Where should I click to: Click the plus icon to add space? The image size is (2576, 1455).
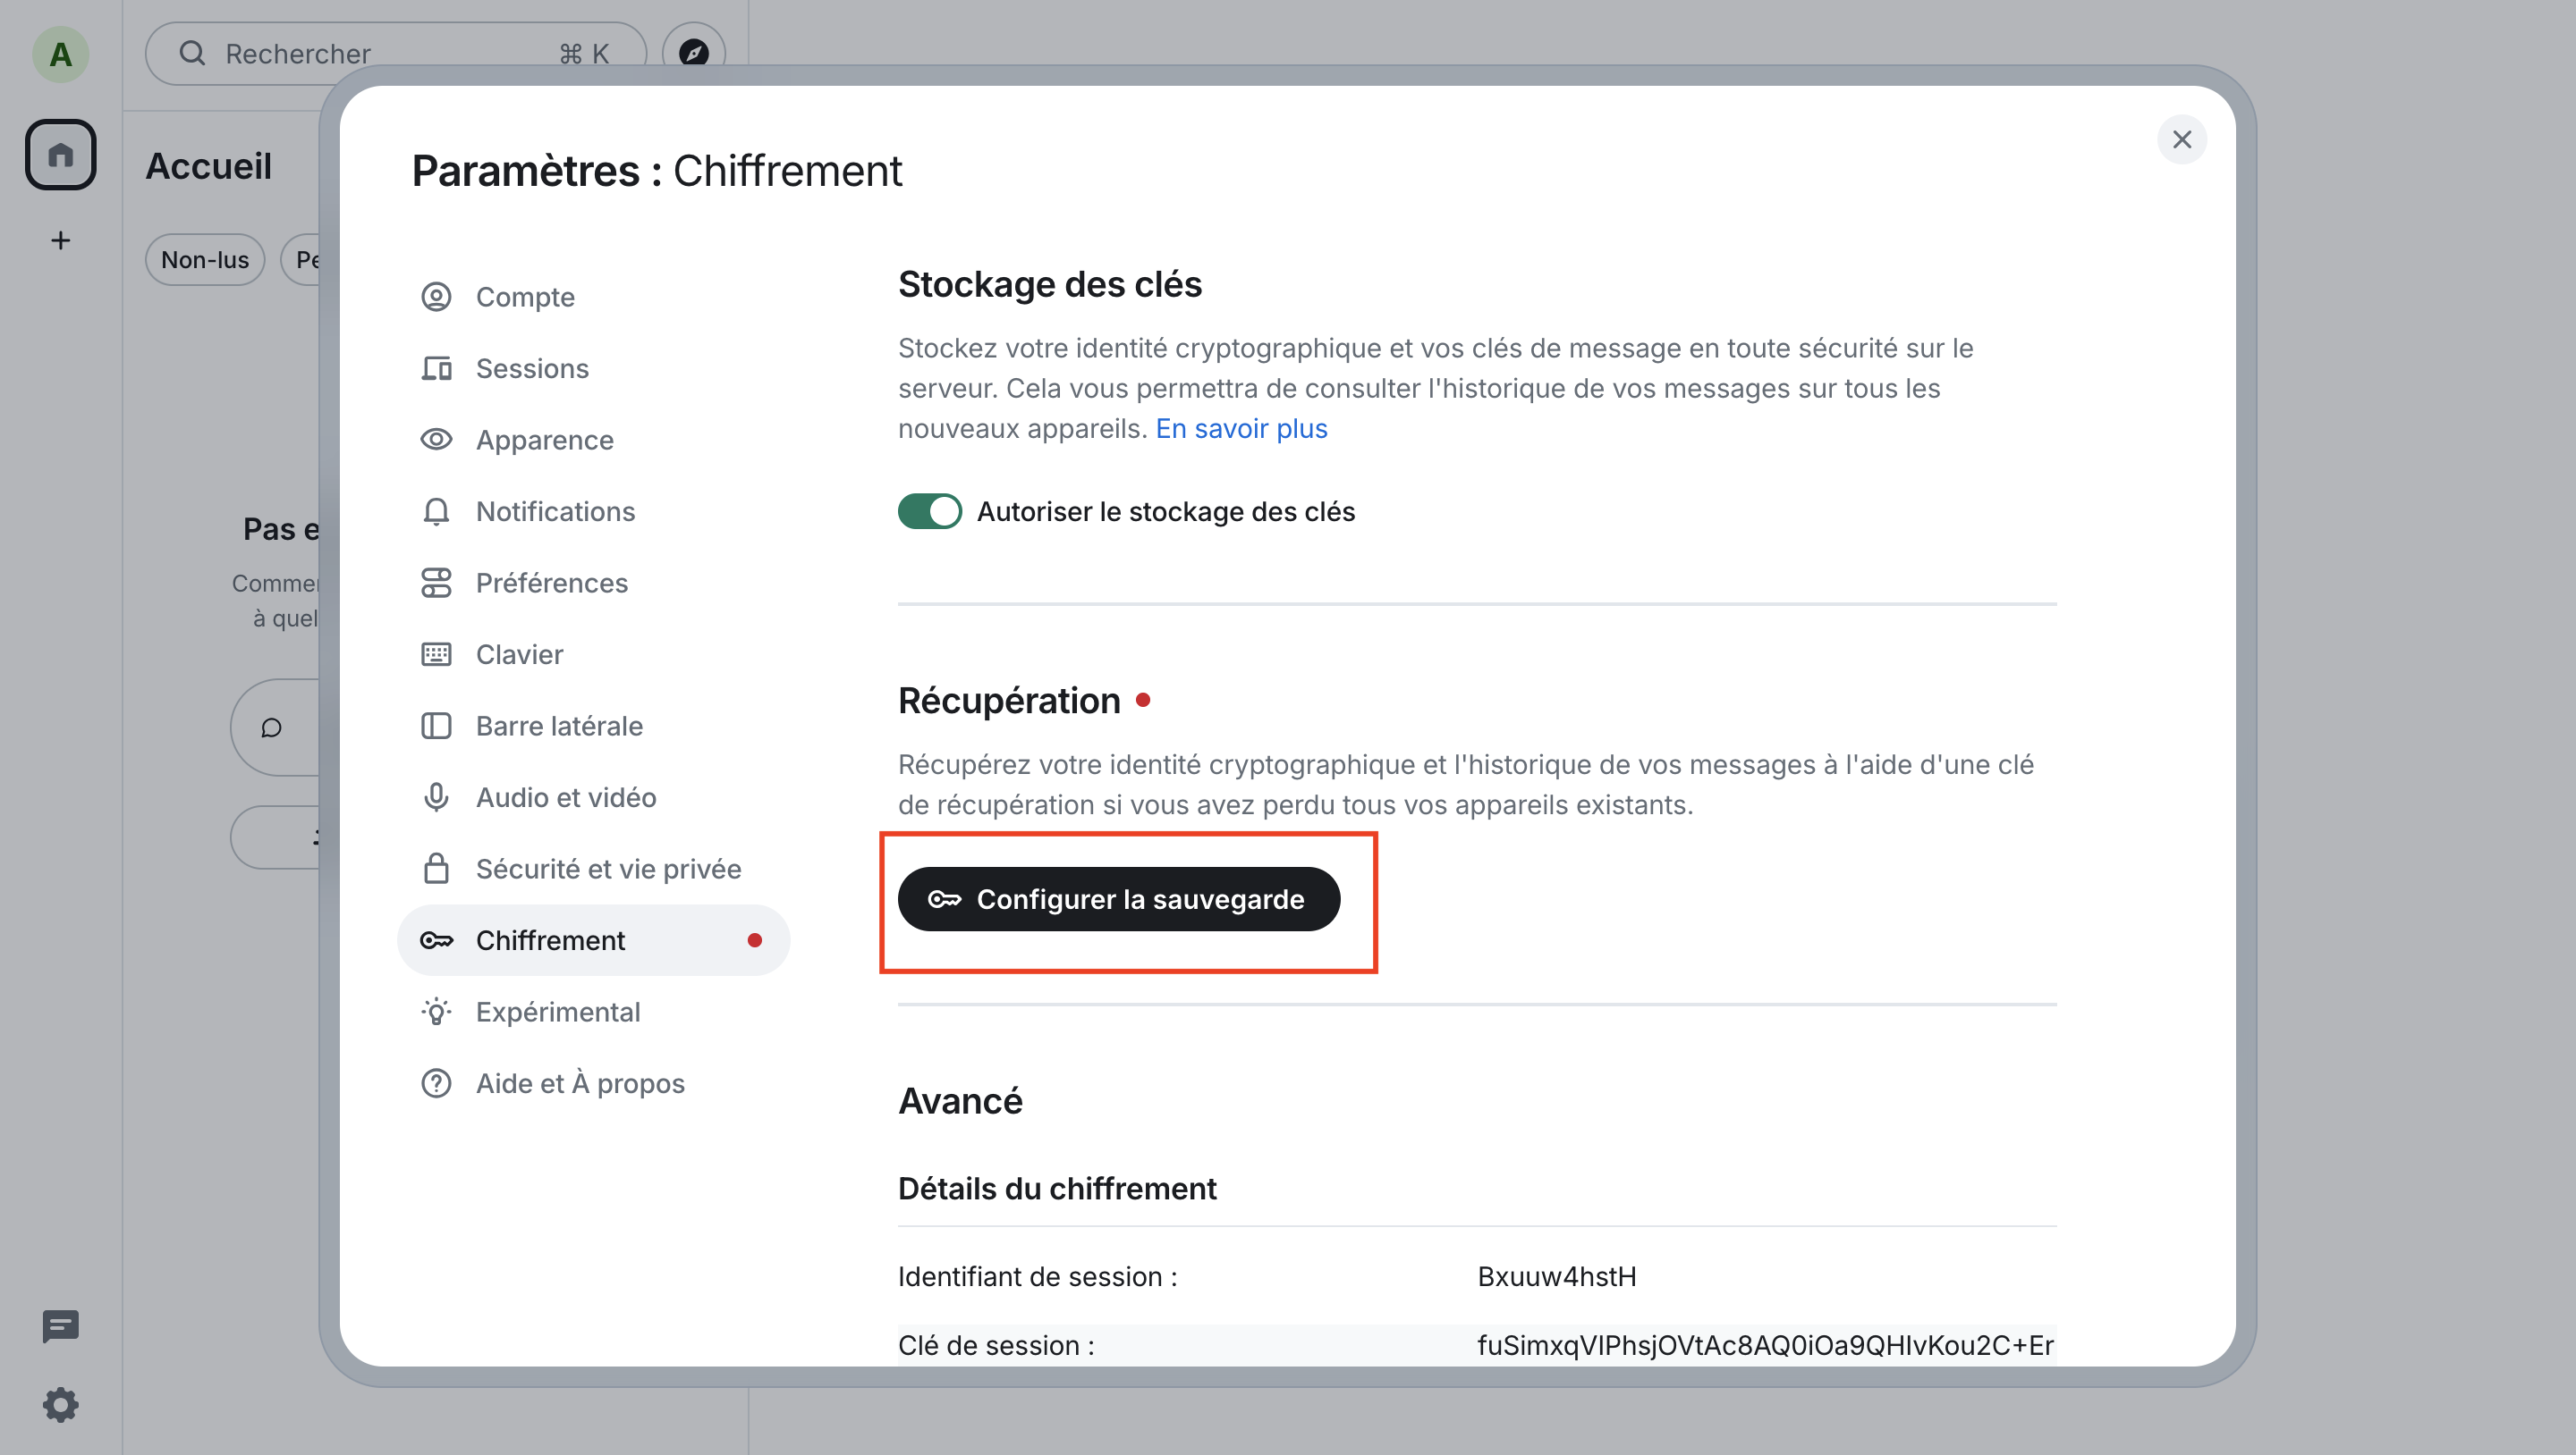point(60,240)
